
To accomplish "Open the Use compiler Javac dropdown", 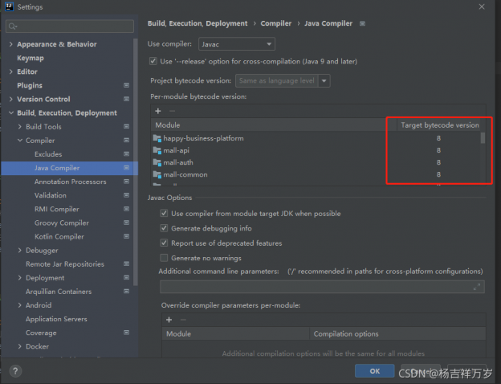I will [x=247, y=43].
